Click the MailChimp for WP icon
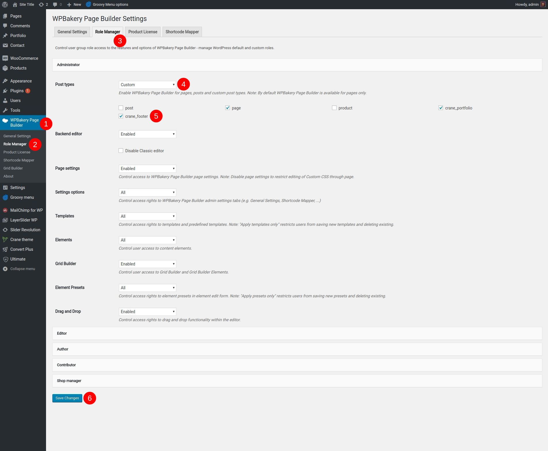548x451 pixels. point(5,210)
